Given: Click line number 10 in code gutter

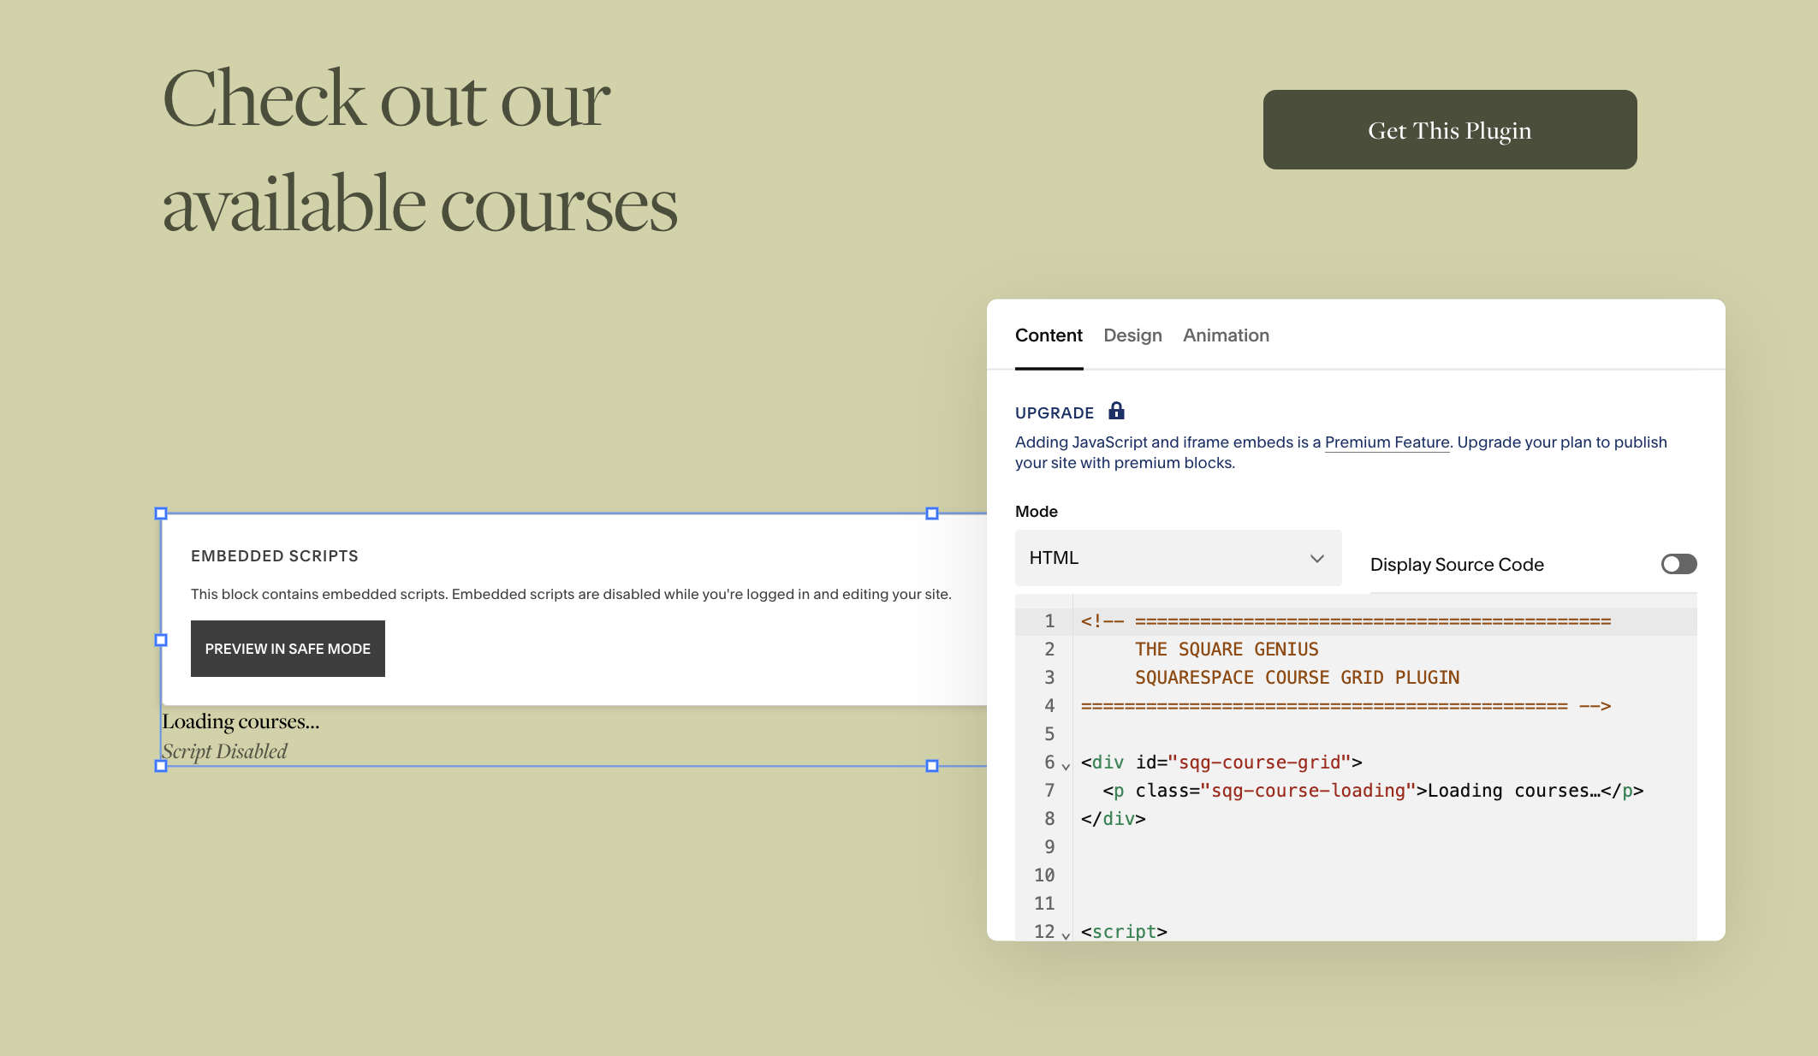Looking at the screenshot, I should [1044, 875].
